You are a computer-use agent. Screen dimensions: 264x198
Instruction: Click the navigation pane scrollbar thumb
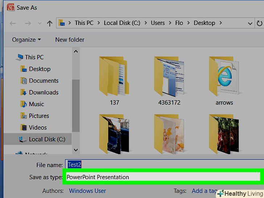76,106
